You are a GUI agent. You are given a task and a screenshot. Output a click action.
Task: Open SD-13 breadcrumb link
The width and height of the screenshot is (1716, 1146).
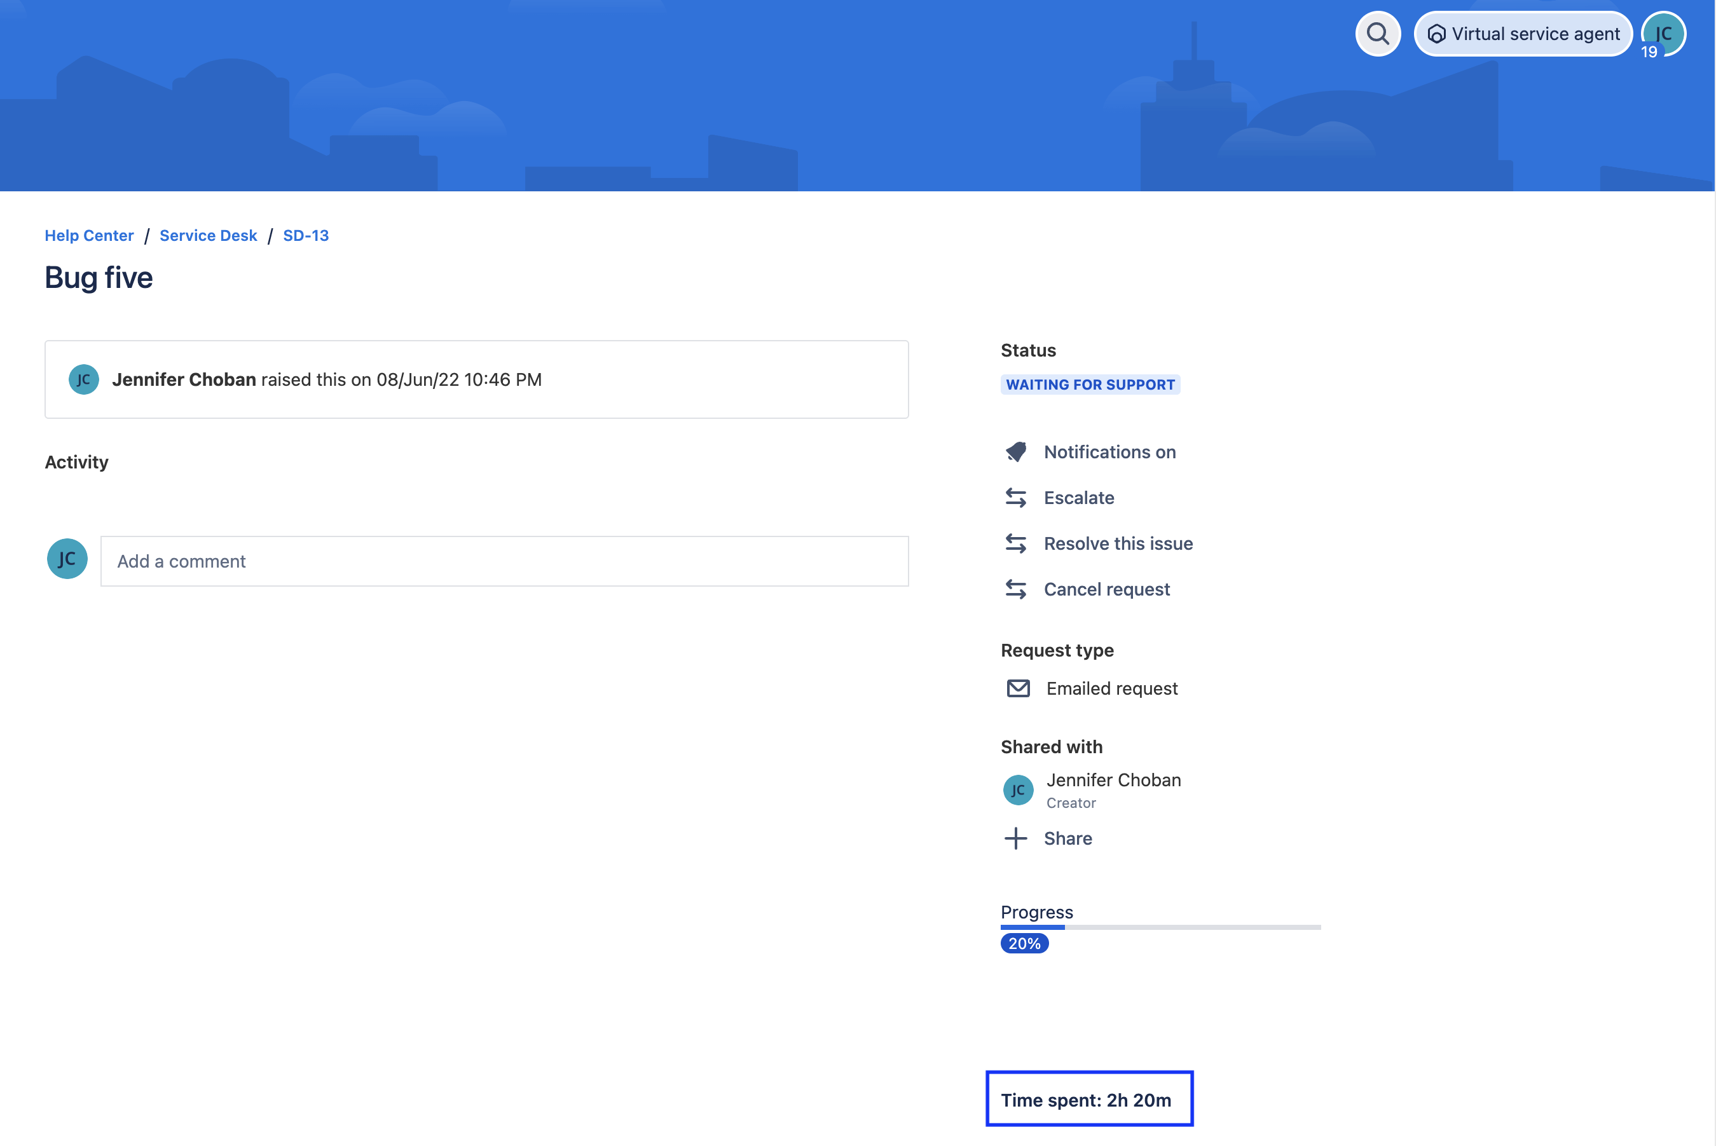click(306, 235)
